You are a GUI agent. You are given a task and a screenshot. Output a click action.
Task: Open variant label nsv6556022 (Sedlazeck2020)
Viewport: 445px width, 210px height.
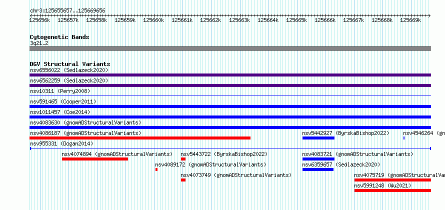69,70
